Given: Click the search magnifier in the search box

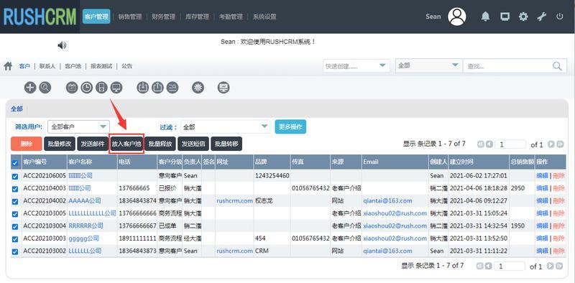Looking at the screenshot, I should coord(557,66).
